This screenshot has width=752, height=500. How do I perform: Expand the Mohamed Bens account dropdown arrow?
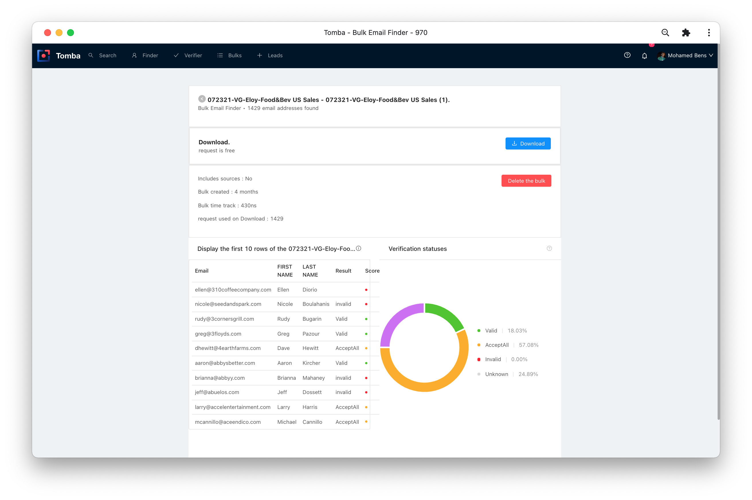pos(711,56)
